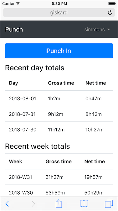This screenshot has width=118, height=211.
Task: Select the Day column header
Action: pyautogui.click(x=13, y=83)
